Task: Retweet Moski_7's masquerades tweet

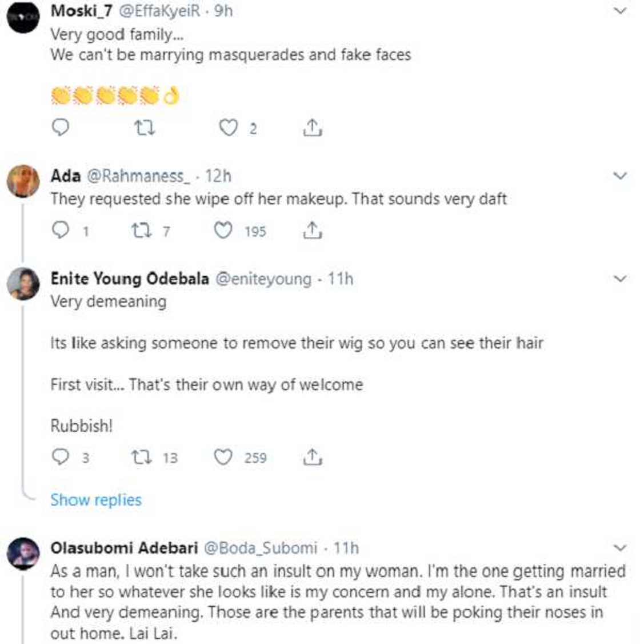Action: click(x=144, y=128)
